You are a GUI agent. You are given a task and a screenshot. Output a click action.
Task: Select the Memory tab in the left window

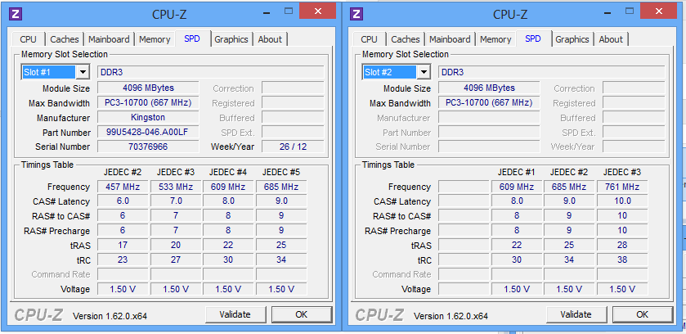pyautogui.click(x=155, y=39)
